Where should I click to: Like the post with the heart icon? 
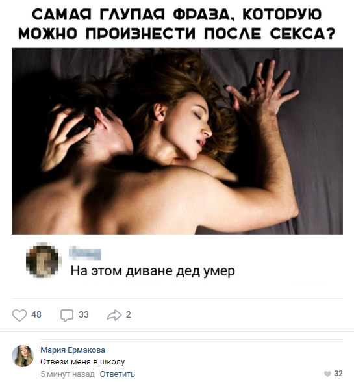click(19, 315)
